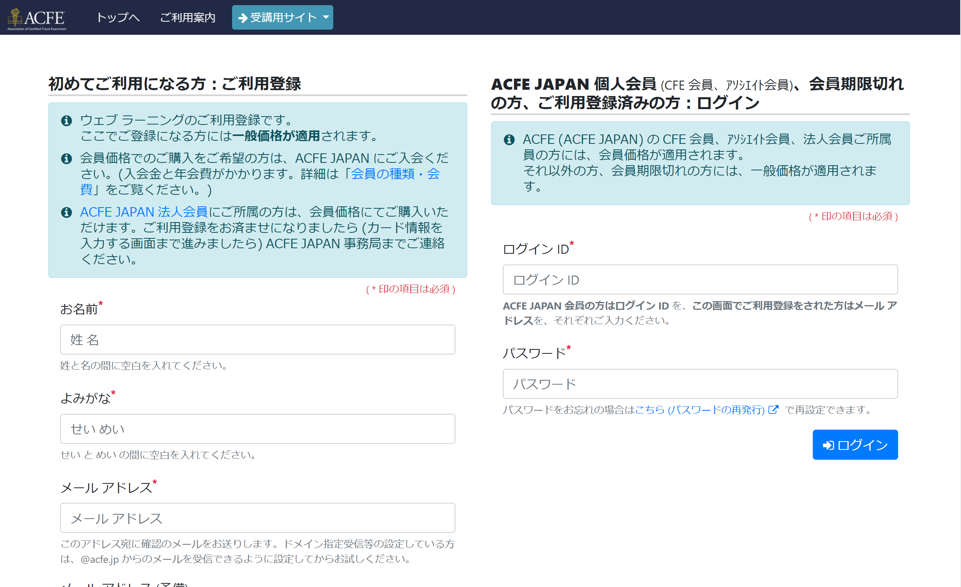Click the info icon beside ACFE JAPAN 法人会員
Viewport: 961px width, 587px height.
click(66, 212)
